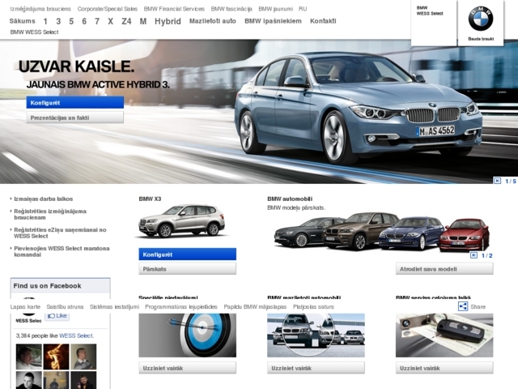Click the BMW automobili slideshow next icon
This screenshot has width=518, height=389.
[x=473, y=255]
